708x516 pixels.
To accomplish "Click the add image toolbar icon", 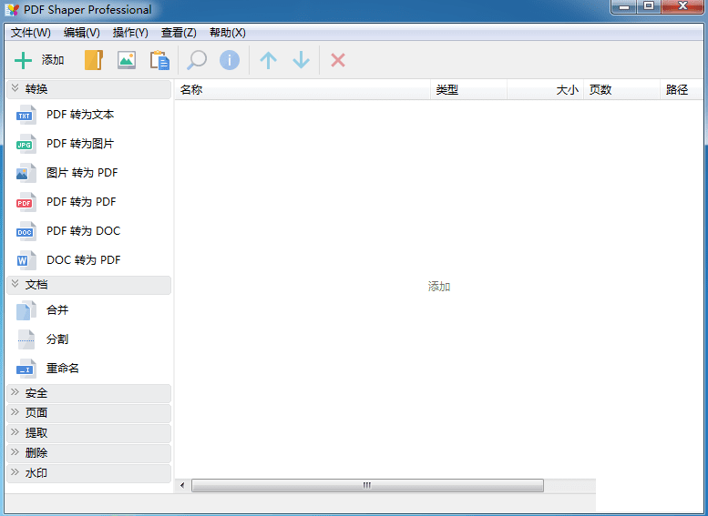I will click(x=127, y=60).
